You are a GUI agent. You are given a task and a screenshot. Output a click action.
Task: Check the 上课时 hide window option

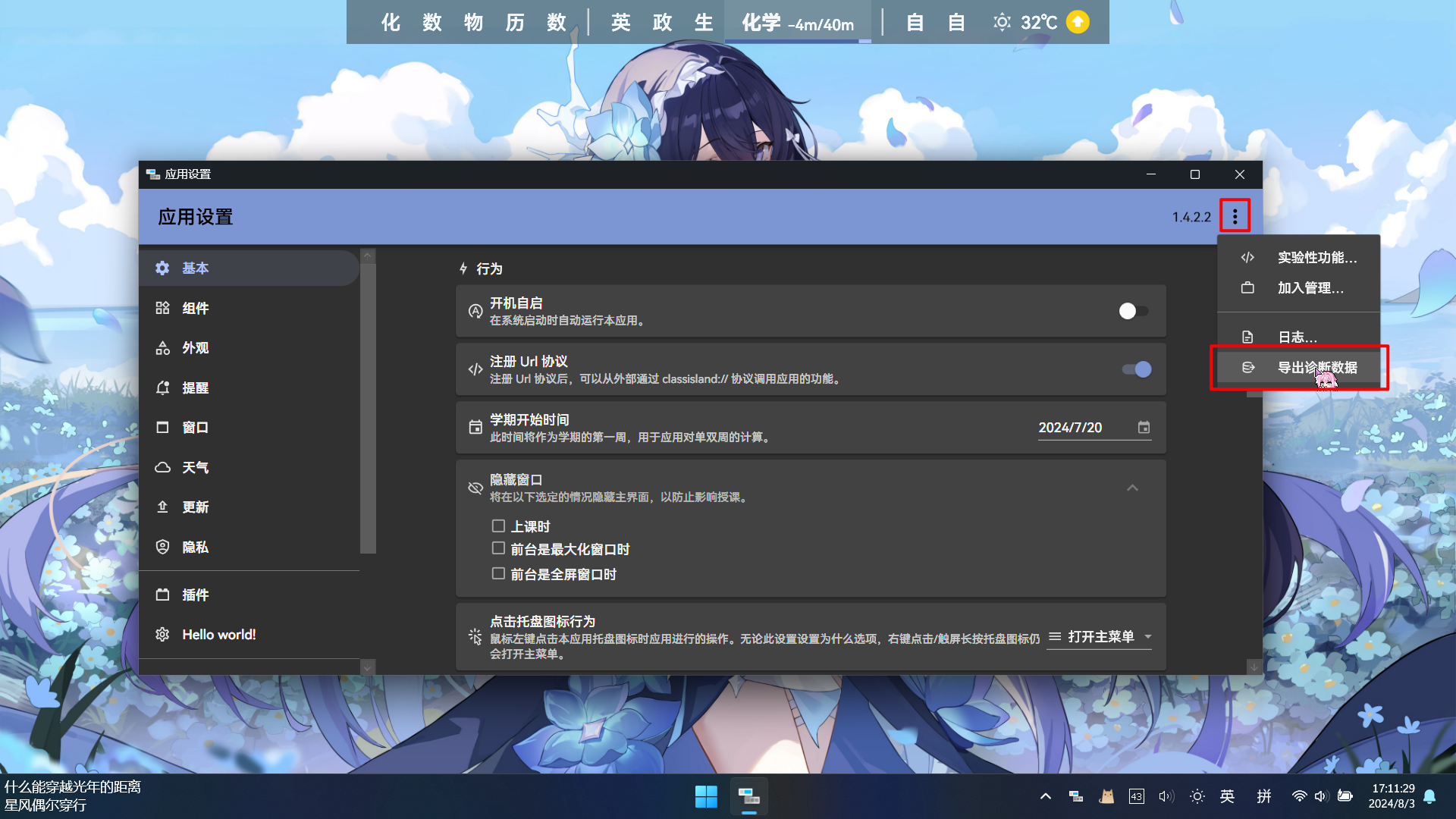[498, 526]
